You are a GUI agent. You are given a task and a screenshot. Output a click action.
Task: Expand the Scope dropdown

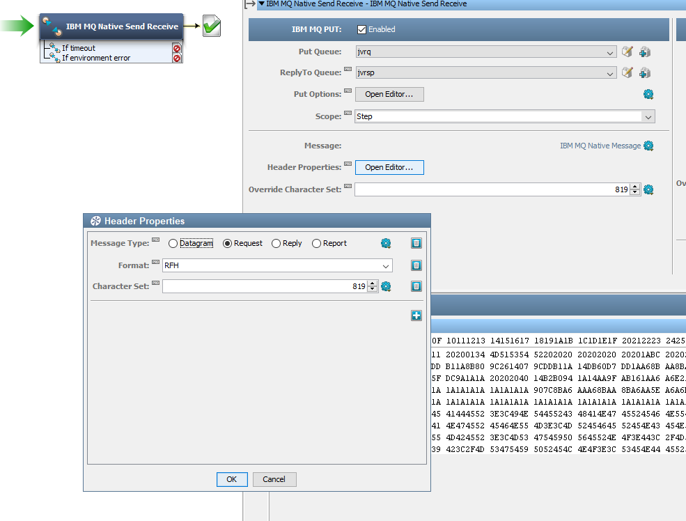click(648, 117)
